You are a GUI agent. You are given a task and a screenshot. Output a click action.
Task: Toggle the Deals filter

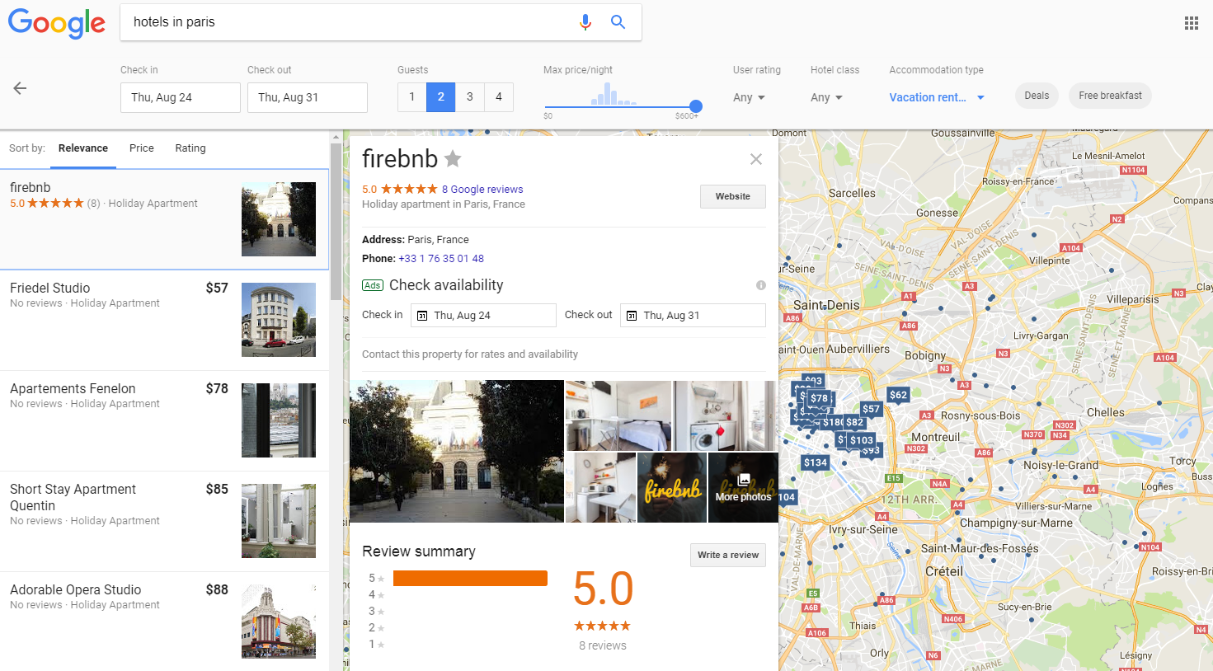(x=1037, y=96)
